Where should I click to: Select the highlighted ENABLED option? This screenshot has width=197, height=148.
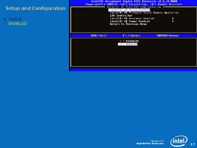(x=128, y=44)
